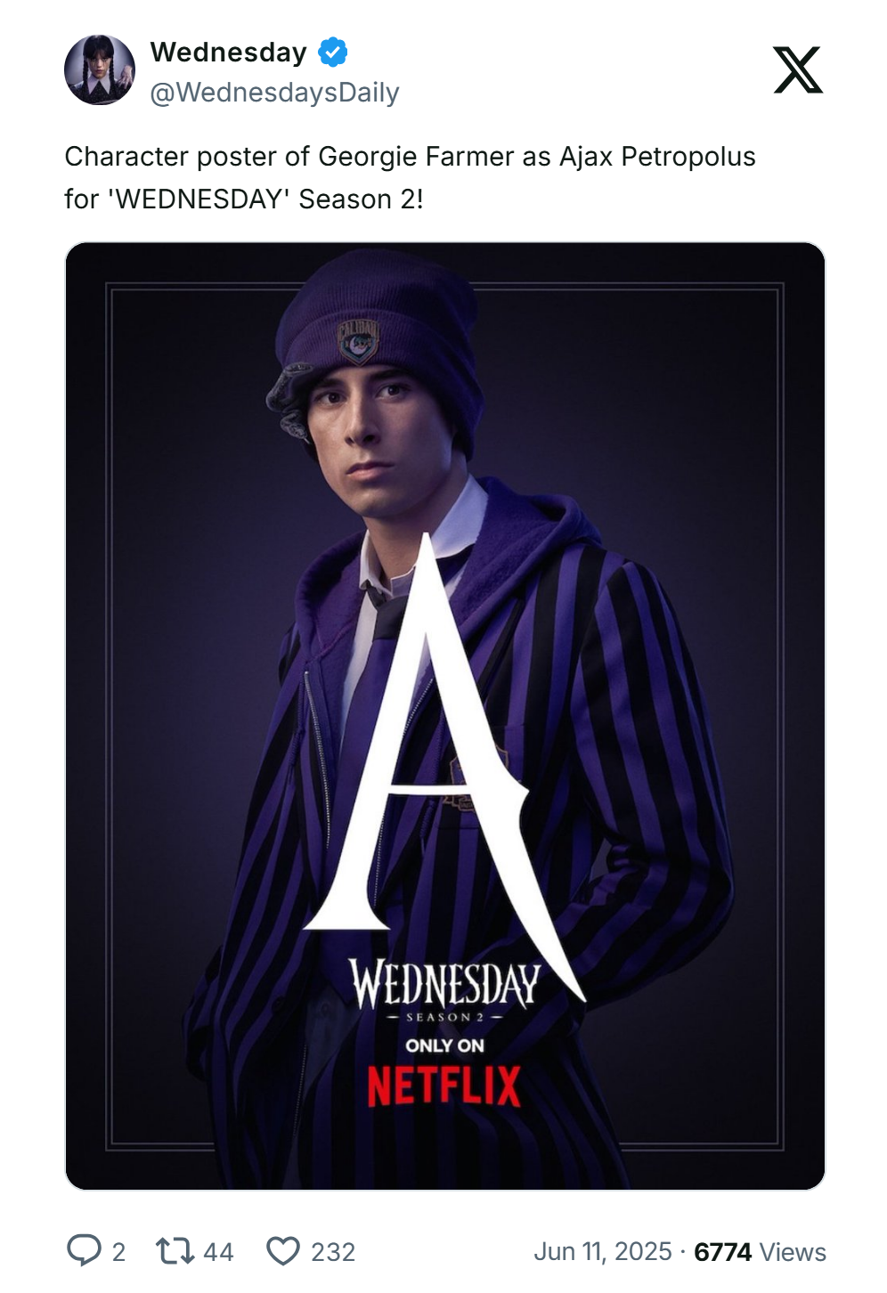This screenshot has width=887, height=1293.
Task: Click the retweet arrows icon
Action: (175, 1251)
